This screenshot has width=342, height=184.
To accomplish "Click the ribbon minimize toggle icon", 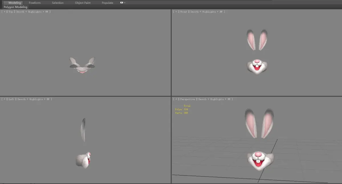I will pos(122,3).
